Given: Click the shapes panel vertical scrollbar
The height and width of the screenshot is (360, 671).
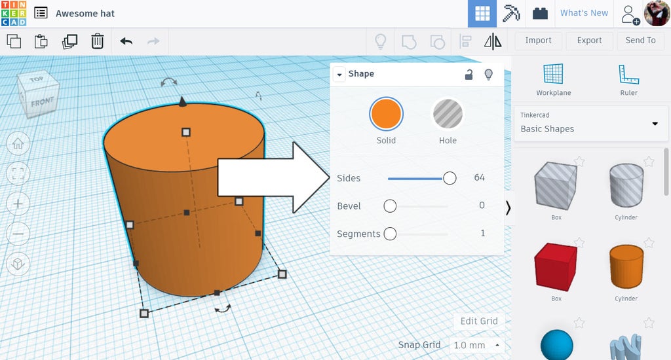Looking at the screenshot, I should click(666, 172).
